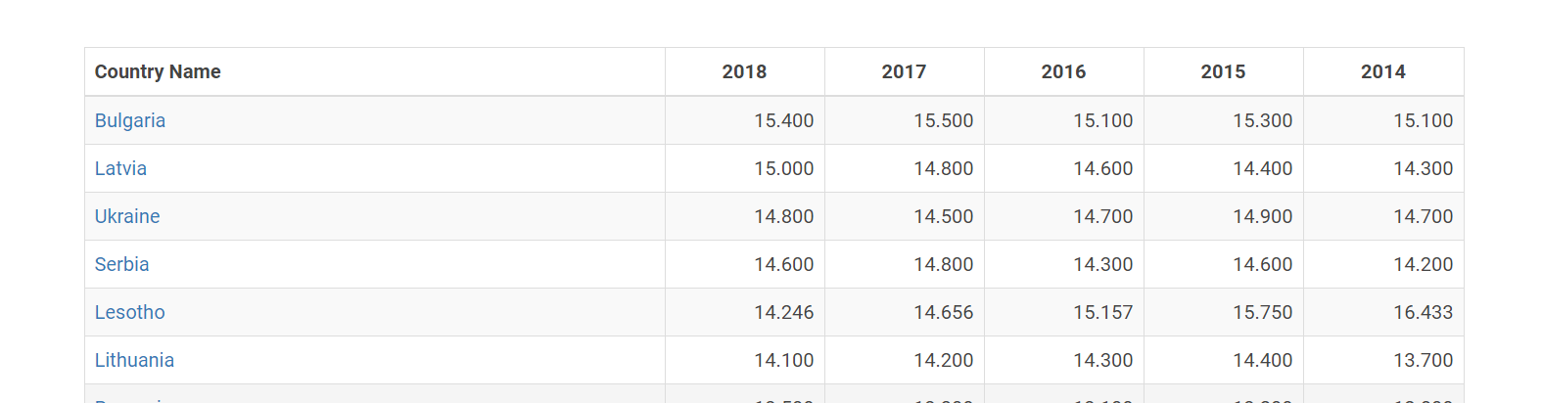Click Ukraine's 2015 value 14.900
The height and width of the screenshot is (403, 1542).
tap(1262, 216)
